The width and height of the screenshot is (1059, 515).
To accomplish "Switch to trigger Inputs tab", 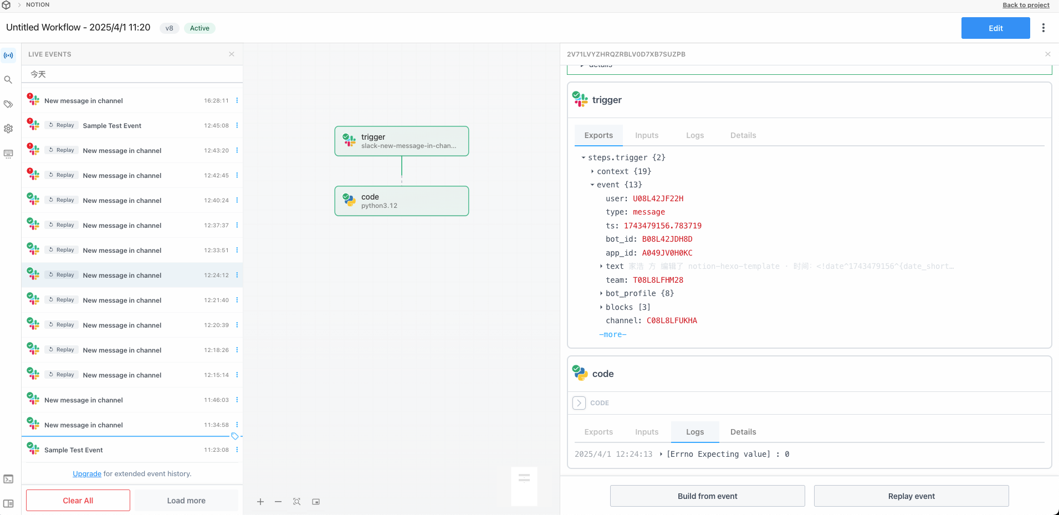I will [x=647, y=135].
